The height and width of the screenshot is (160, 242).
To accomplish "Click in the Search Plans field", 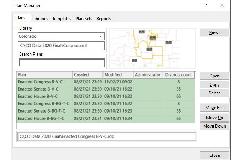I will click(x=61, y=63).
